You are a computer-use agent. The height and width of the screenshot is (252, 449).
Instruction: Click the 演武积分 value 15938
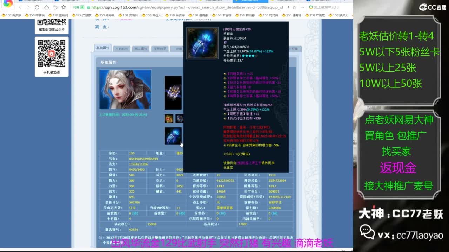[x=152, y=224]
